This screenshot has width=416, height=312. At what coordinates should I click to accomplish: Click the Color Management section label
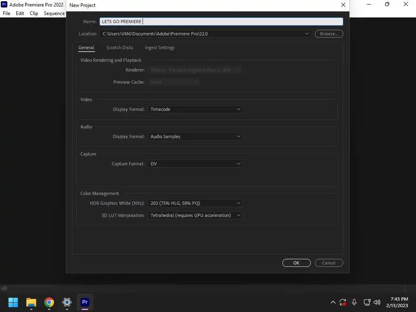[x=100, y=193]
